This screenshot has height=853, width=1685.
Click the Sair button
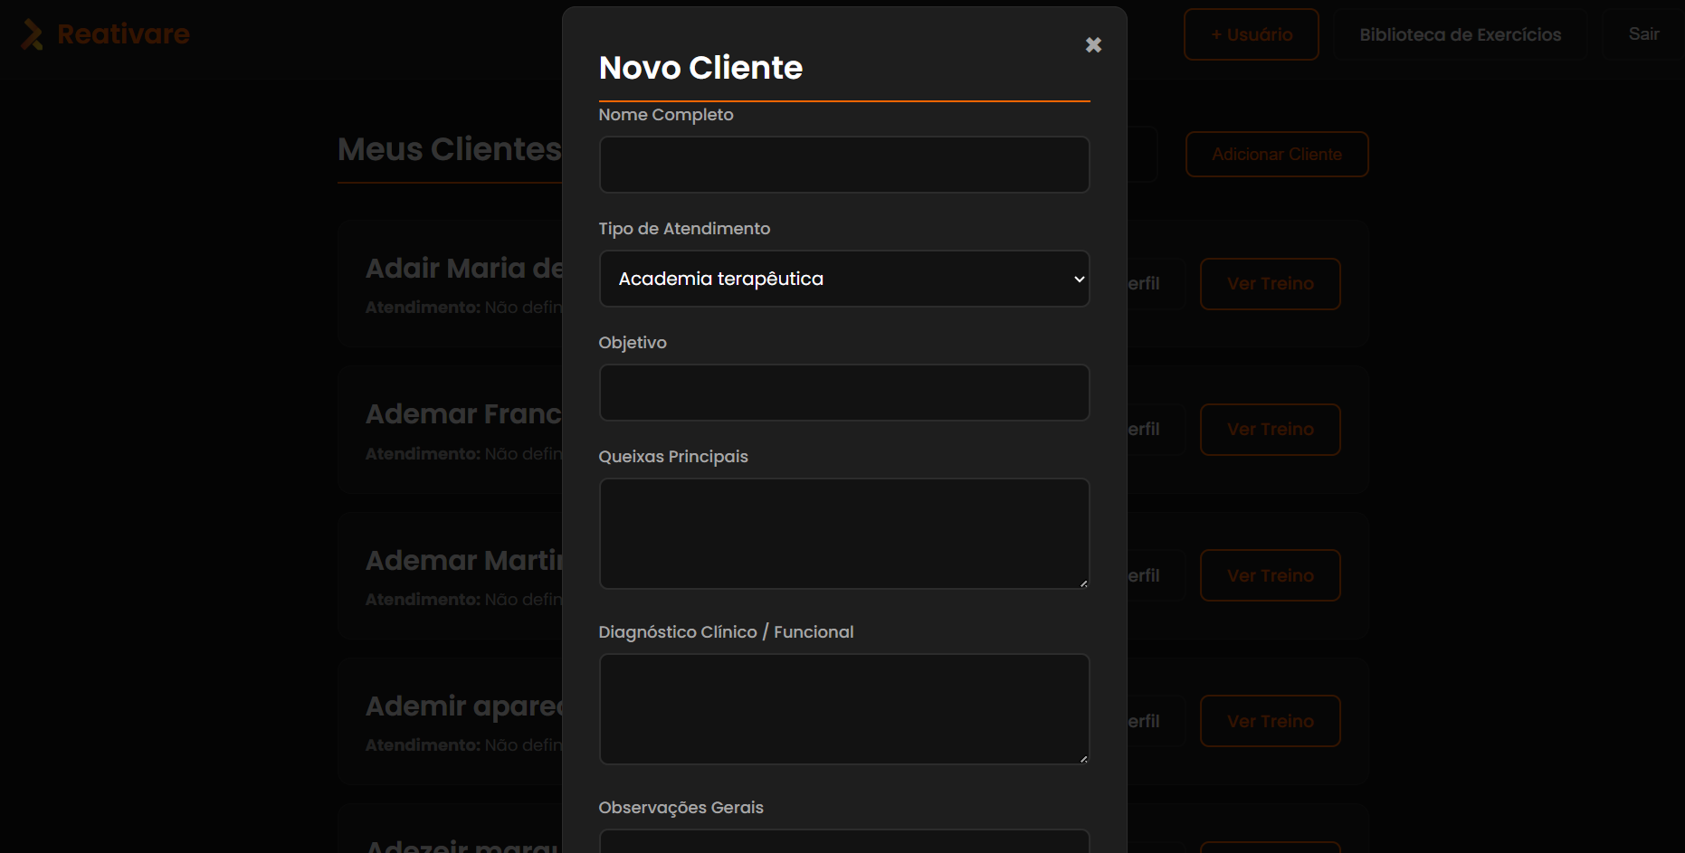(1643, 34)
